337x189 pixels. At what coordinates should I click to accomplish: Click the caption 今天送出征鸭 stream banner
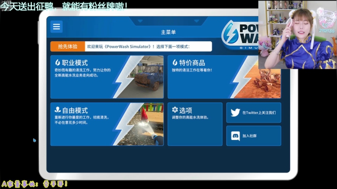[64, 7]
